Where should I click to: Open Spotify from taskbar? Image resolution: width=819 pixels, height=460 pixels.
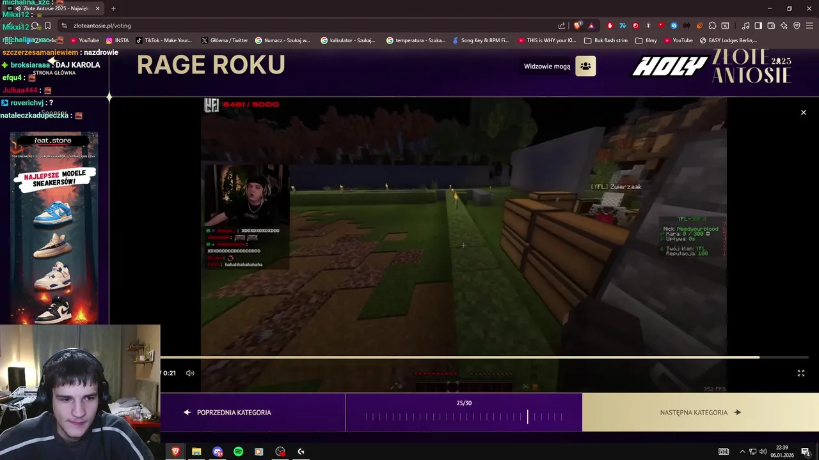(238, 452)
